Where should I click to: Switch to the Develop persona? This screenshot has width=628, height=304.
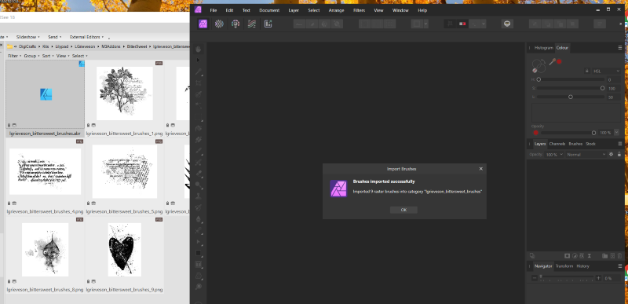click(235, 24)
